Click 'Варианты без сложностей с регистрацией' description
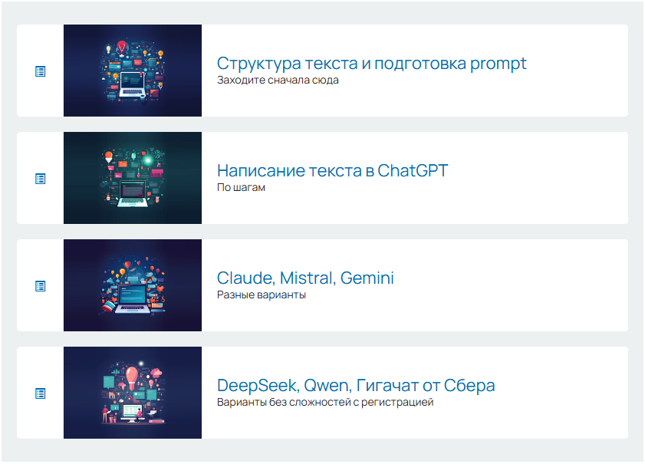This screenshot has width=645, height=464. [325, 402]
